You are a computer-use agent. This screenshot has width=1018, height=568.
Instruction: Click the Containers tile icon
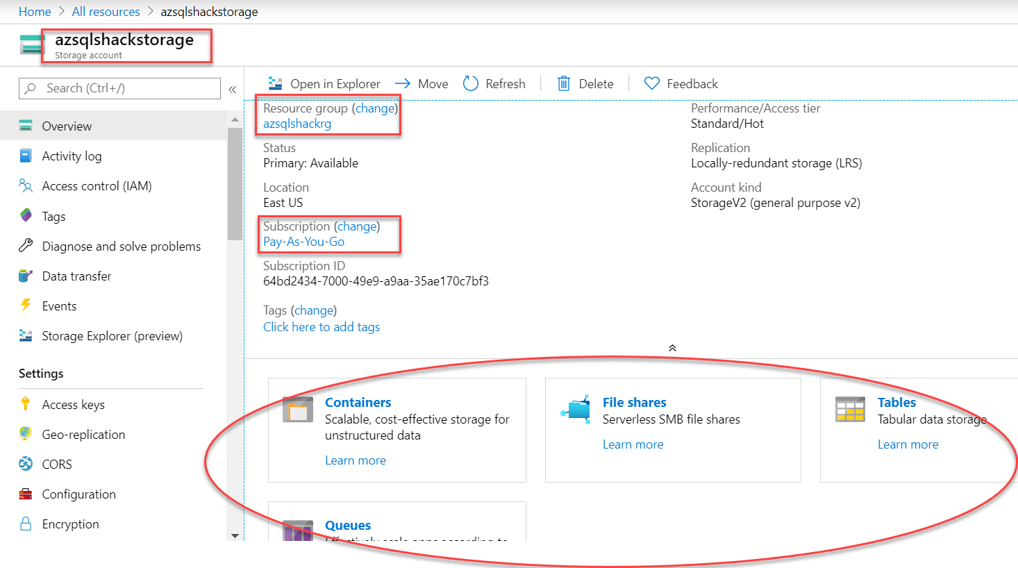[x=298, y=410]
